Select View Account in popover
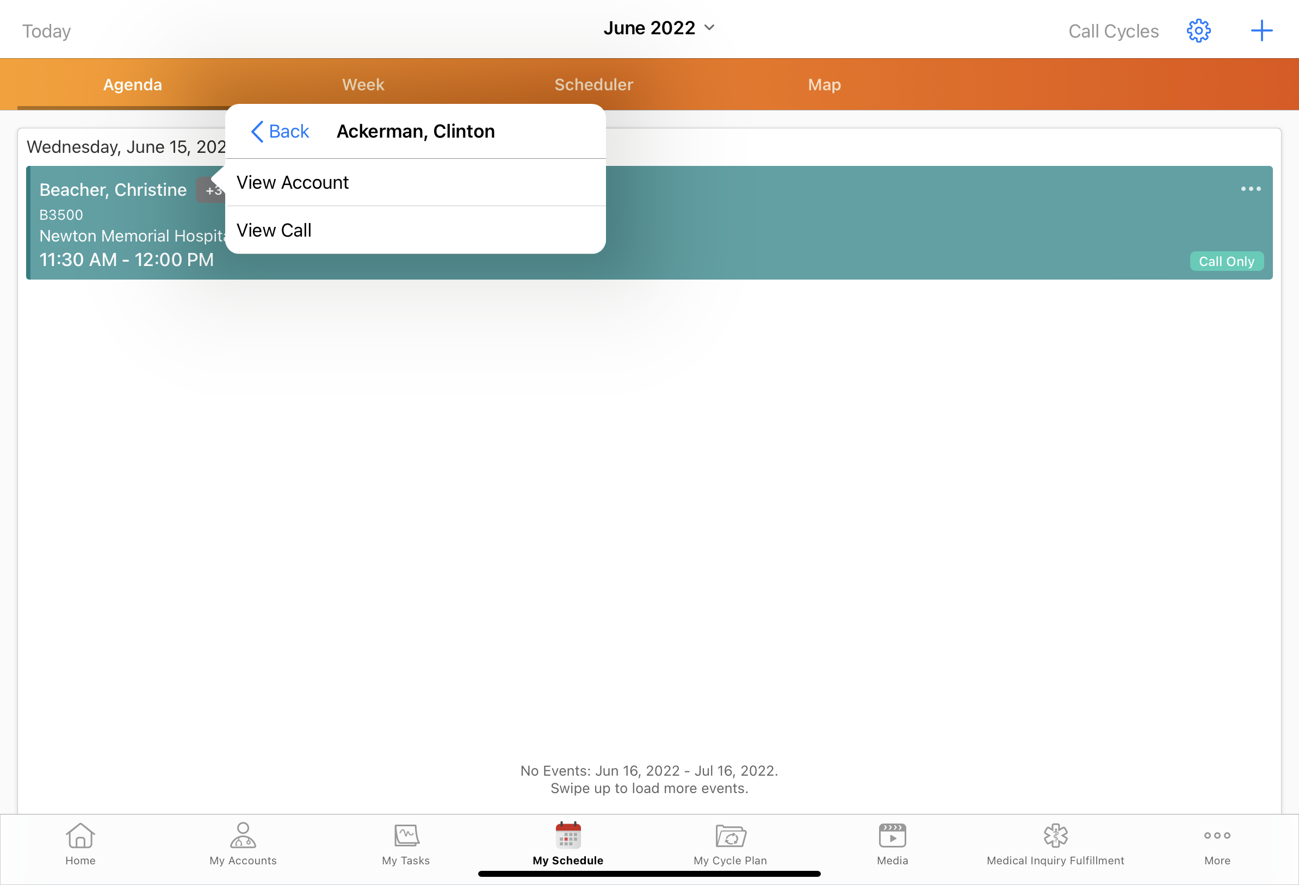Screen dimensions: 1299x885 [292, 182]
